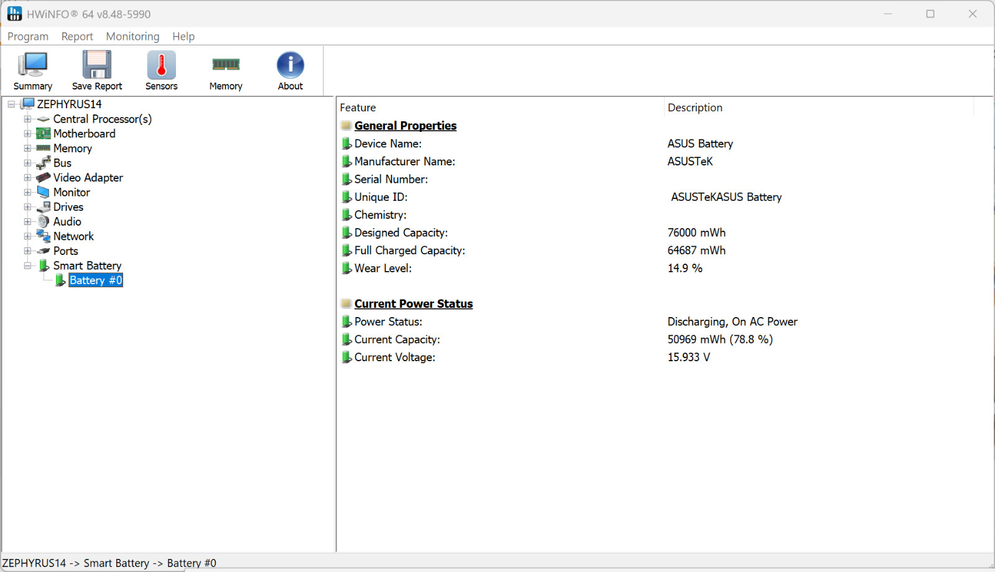Image resolution: width=995 pixels, height=572 pixels.
Task: Open the Monitoring menu
Action: coord(132,37)
